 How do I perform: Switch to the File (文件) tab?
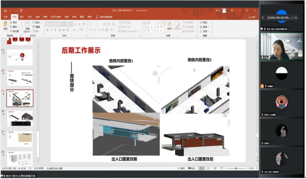(5, 17)
